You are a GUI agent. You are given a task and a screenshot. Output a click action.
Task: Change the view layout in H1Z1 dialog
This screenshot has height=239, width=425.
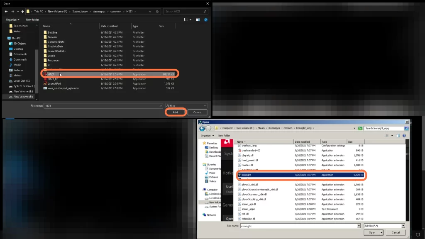tap(186, 20)
